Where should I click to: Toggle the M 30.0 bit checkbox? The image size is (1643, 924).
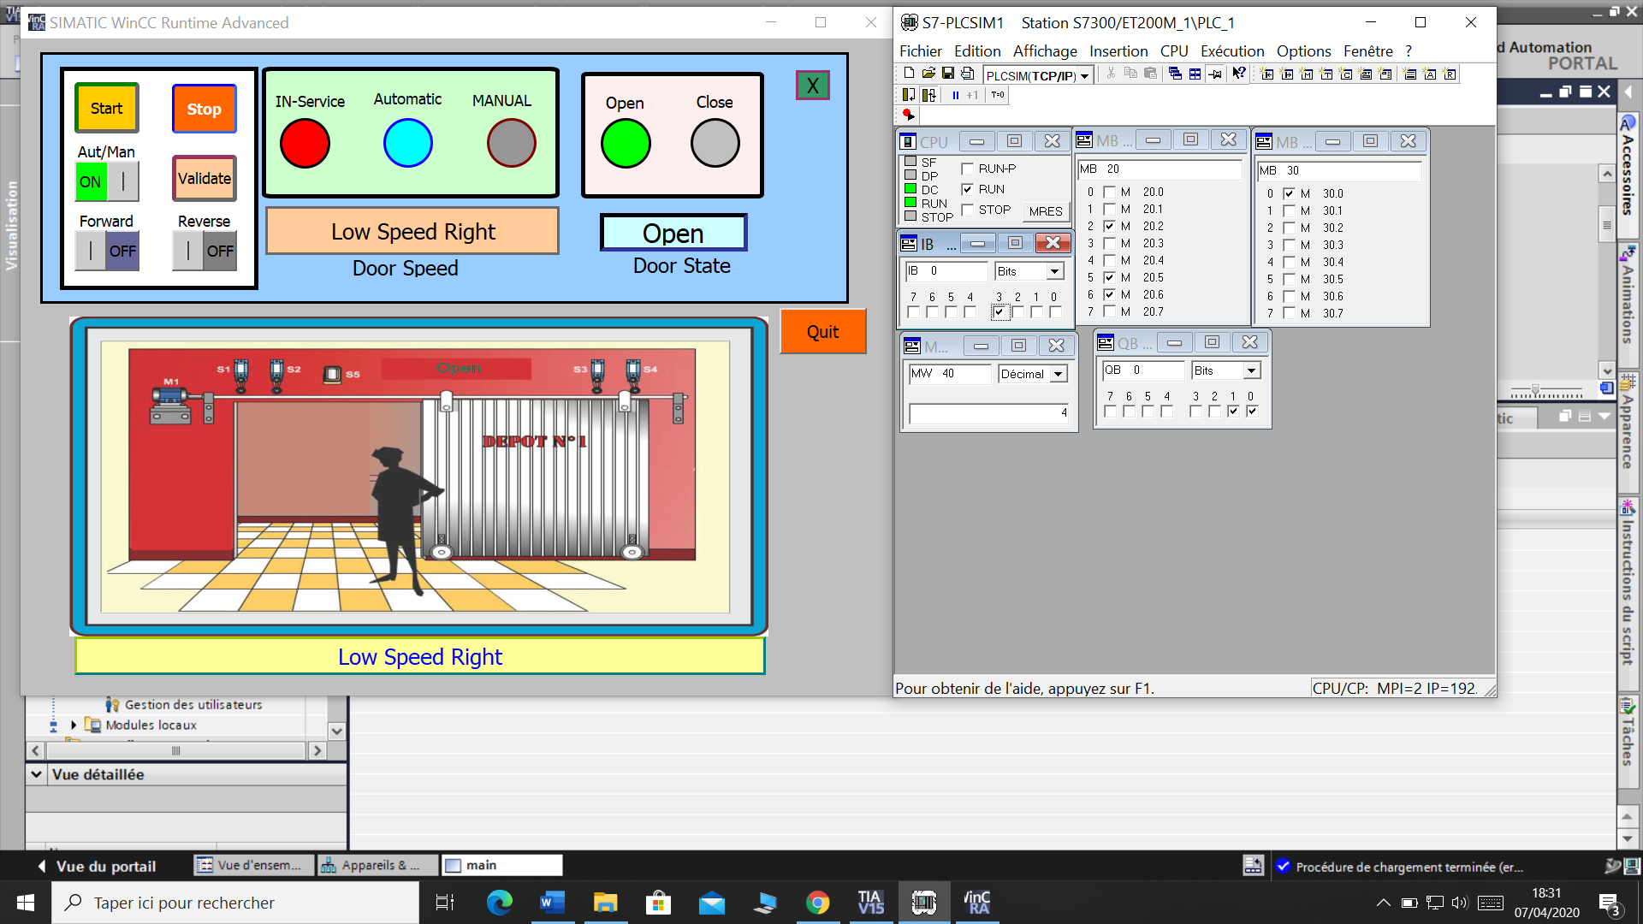1289,193
